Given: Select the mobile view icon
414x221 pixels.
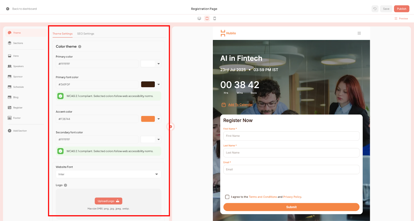Looking at the screenshot, I should 215,19.
